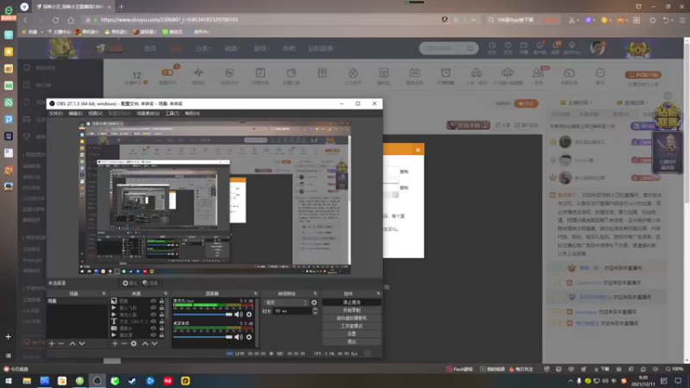Screen dimensions: 690x388
Task: Mute the 麦克风/Aux microphone audio
Action: (238, 315)
